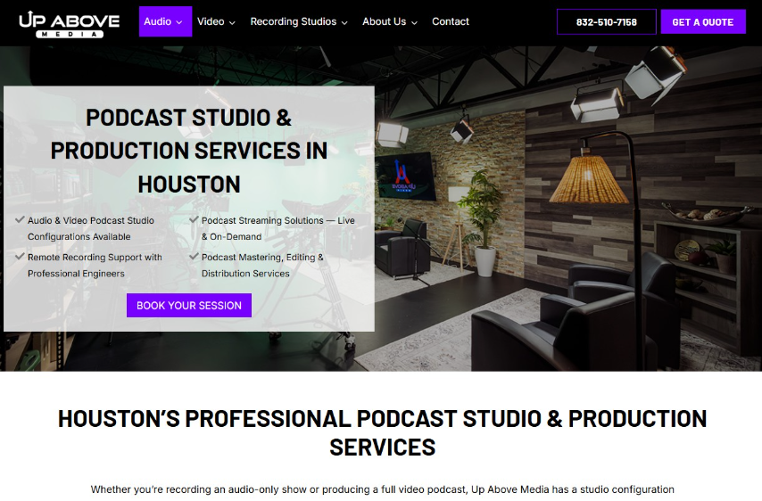The height and width of the screenshot is (501, 762).
Task: Expand the Video dropdown chevron
Action: [x=232, y=22]
